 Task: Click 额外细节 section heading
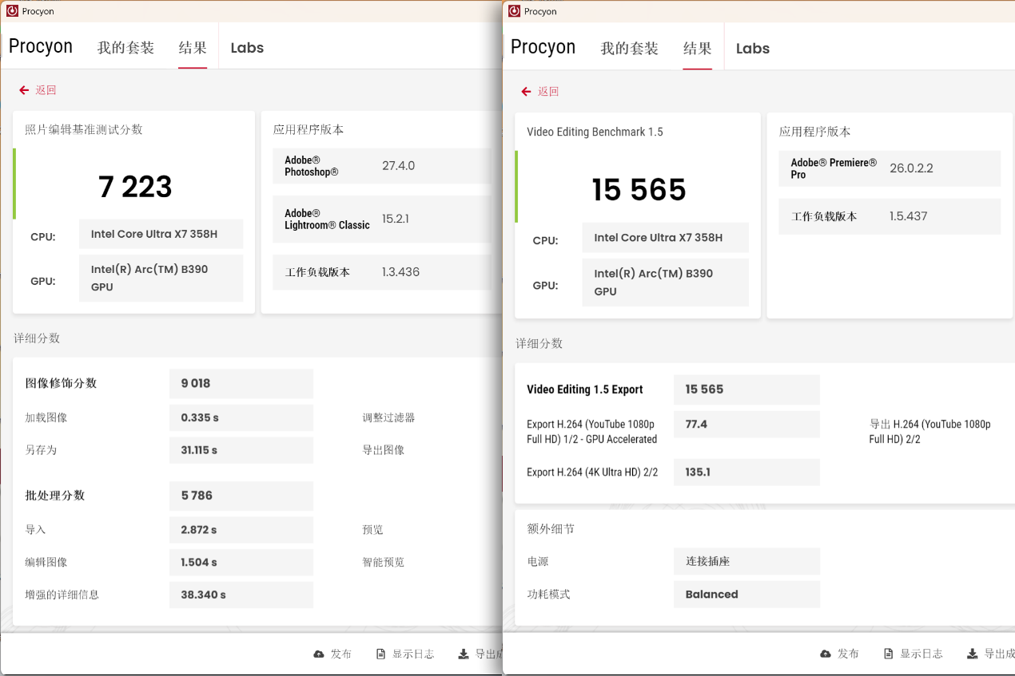551,529
